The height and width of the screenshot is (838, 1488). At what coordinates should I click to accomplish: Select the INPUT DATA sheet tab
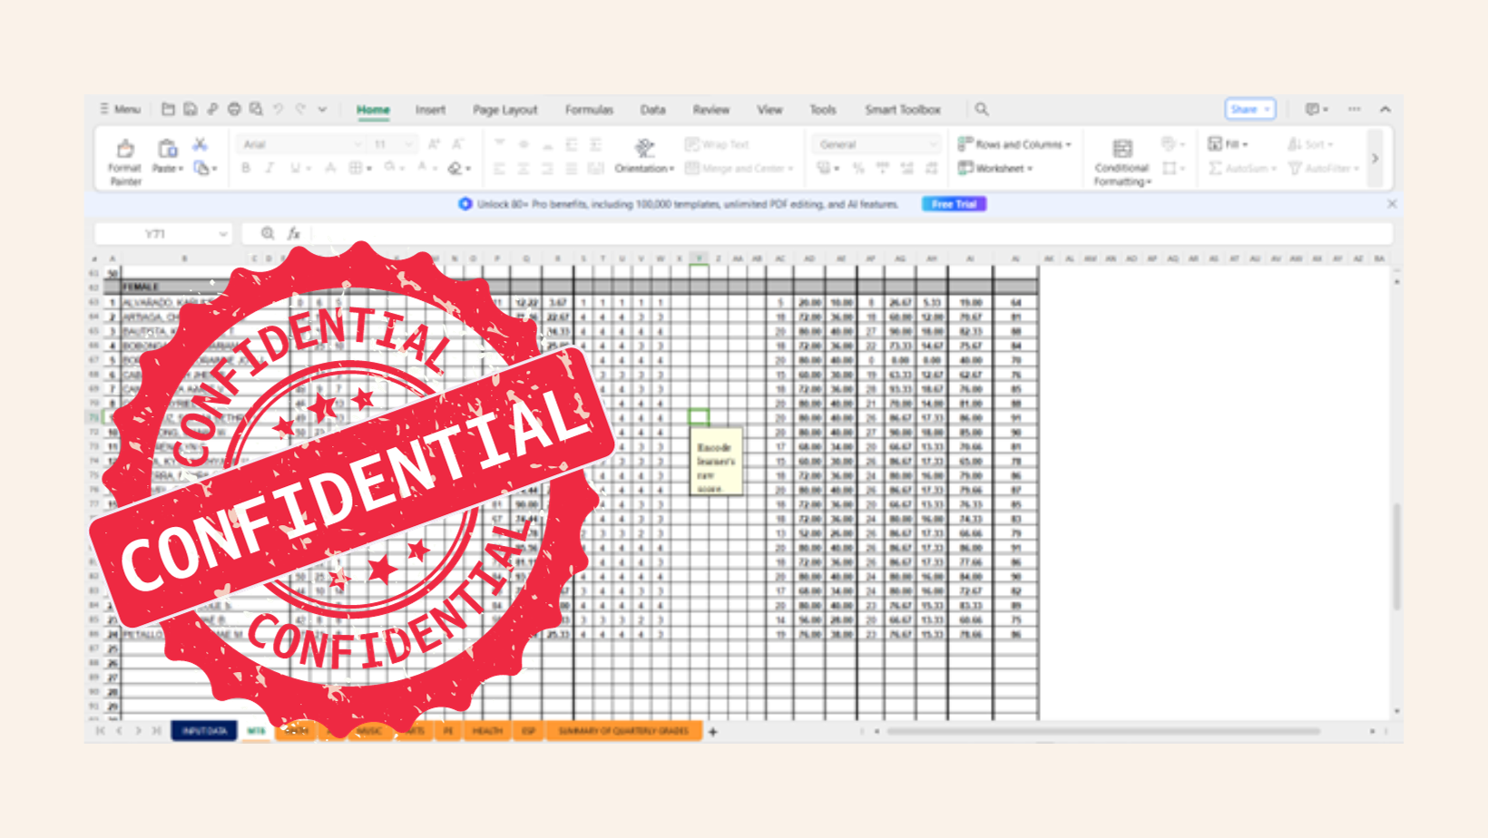pos(204,731)
